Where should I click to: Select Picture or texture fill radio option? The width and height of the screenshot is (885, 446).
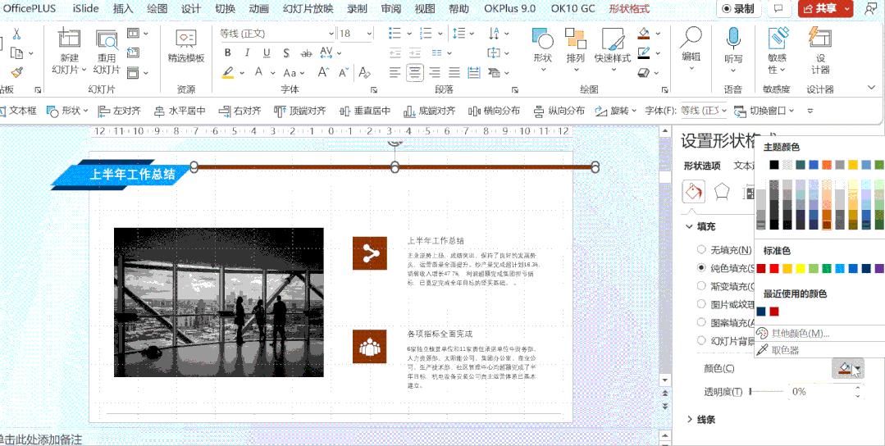point(701,304)
